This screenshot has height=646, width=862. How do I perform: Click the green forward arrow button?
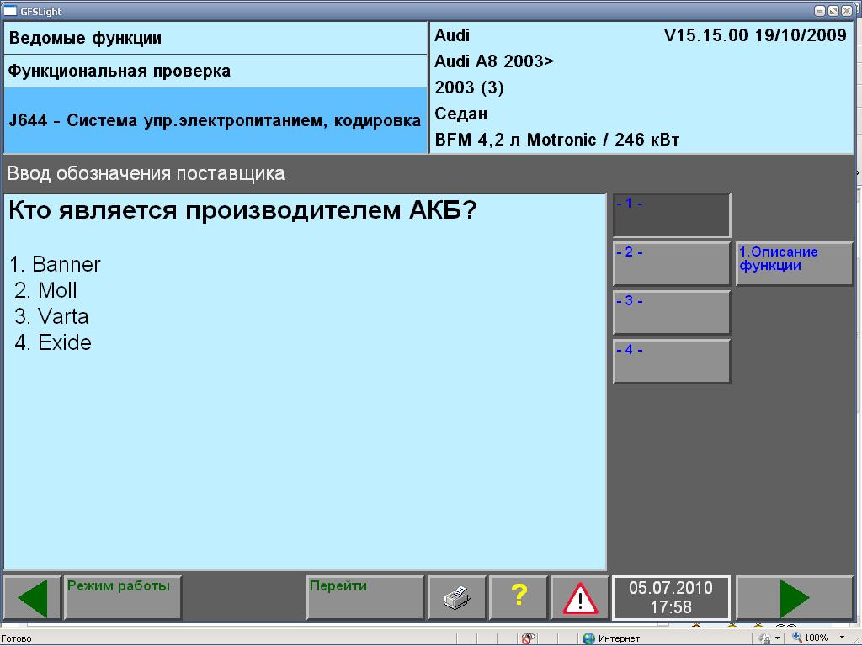pos(794,598)
